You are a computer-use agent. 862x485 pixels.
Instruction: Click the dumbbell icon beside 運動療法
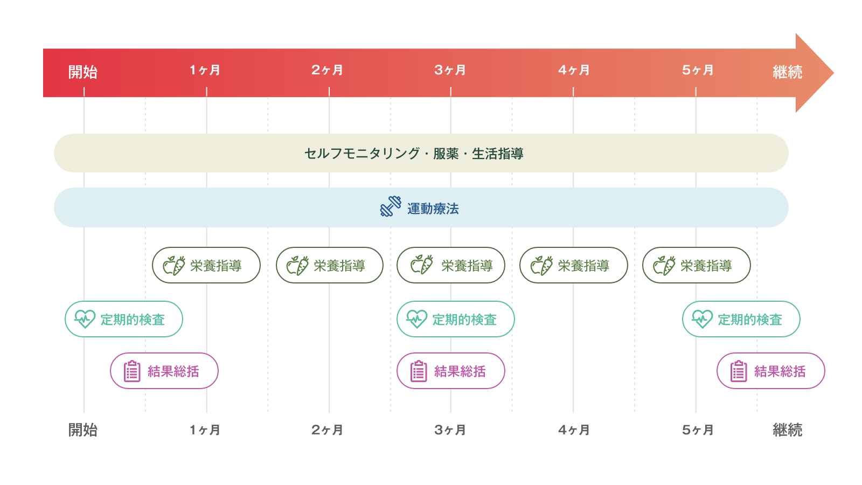click(x=391, y=206)
